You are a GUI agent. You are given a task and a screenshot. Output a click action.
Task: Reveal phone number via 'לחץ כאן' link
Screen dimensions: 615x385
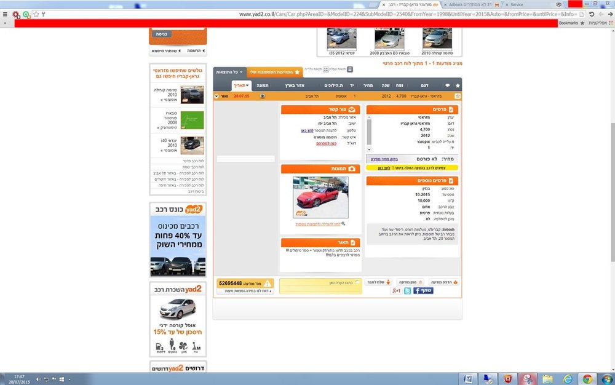pyautogui.click(x=307, y=130)
